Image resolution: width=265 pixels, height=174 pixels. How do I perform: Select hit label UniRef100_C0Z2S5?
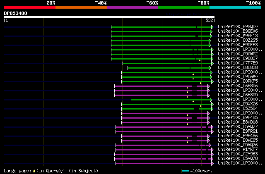click(238, 41)
